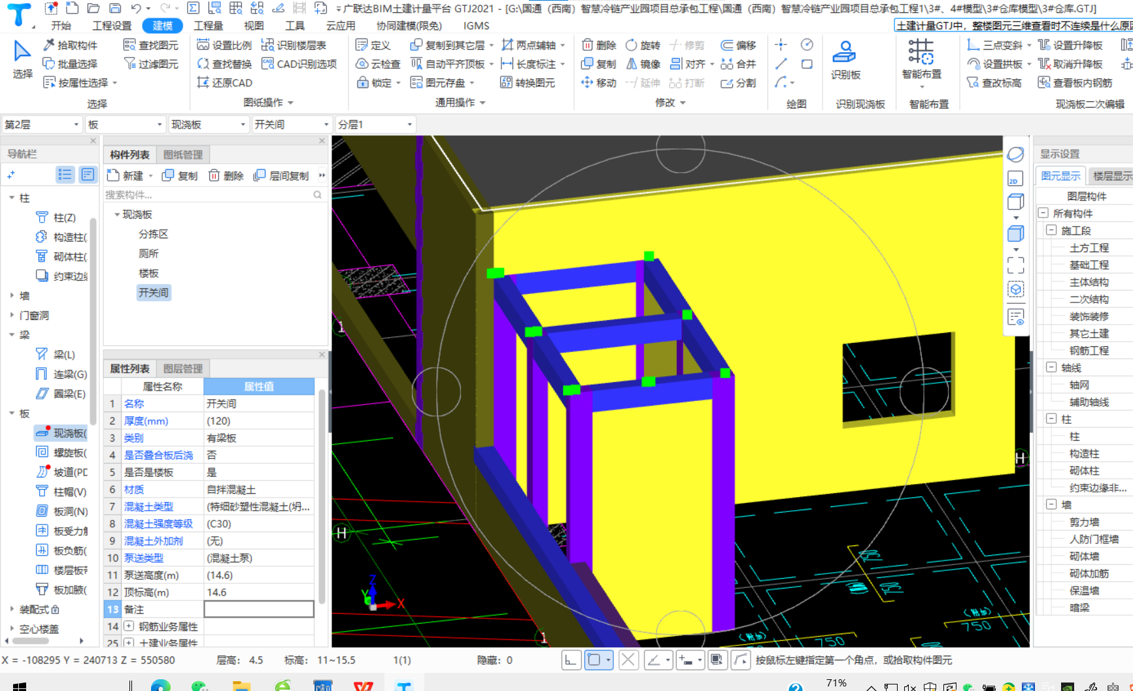Toggle orthogonal mode in status bar

(571, 660)
